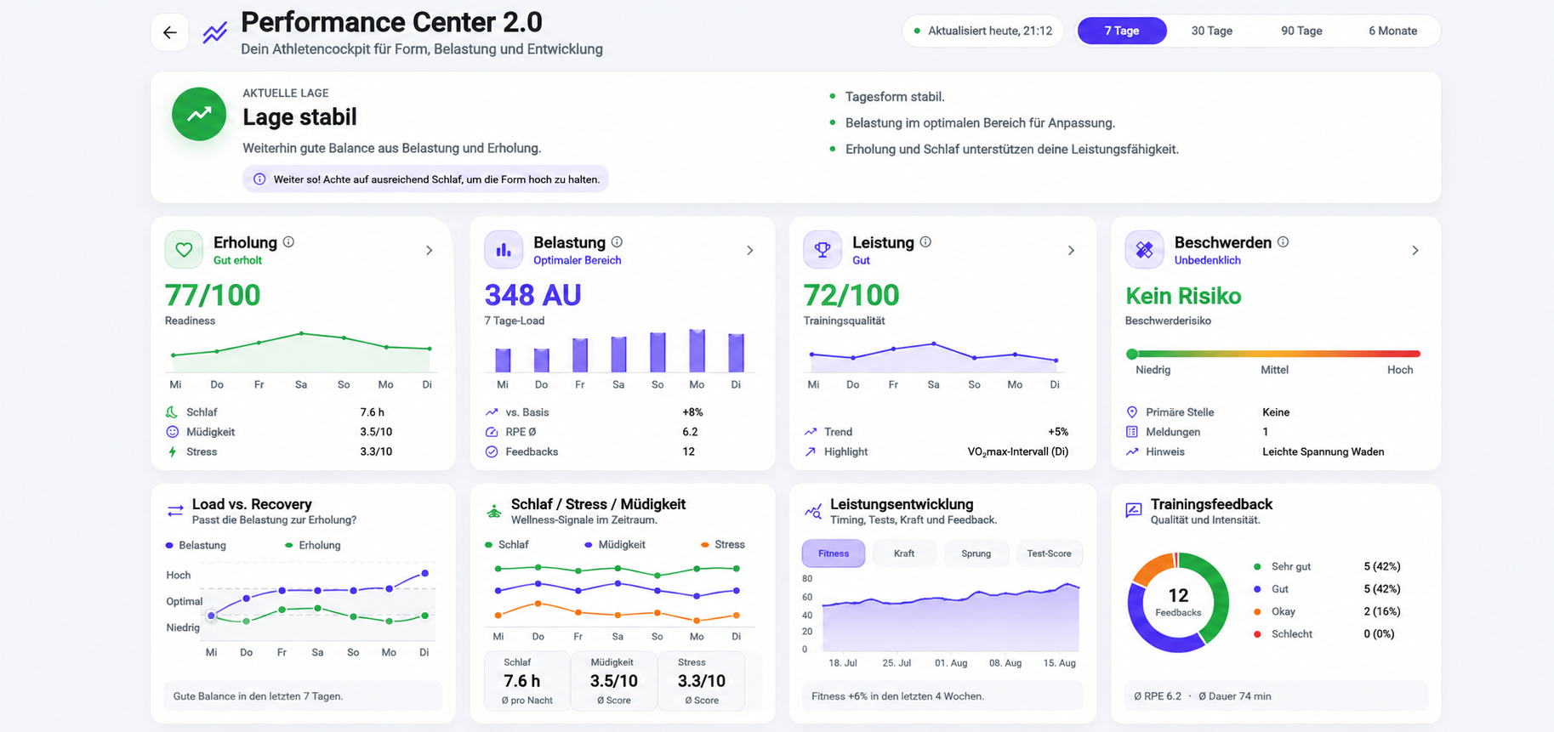This screenshot has width=1554, height=732.
Task: Click the Kein Risiko heading
Action: point(1183,296)
